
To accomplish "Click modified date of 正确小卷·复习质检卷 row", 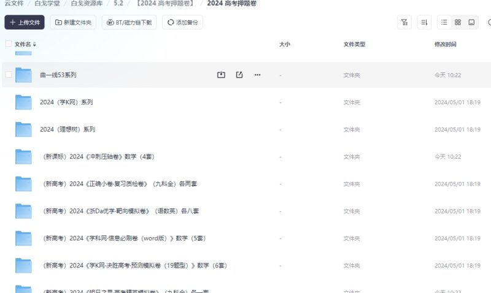I will (x=457, y=184).
